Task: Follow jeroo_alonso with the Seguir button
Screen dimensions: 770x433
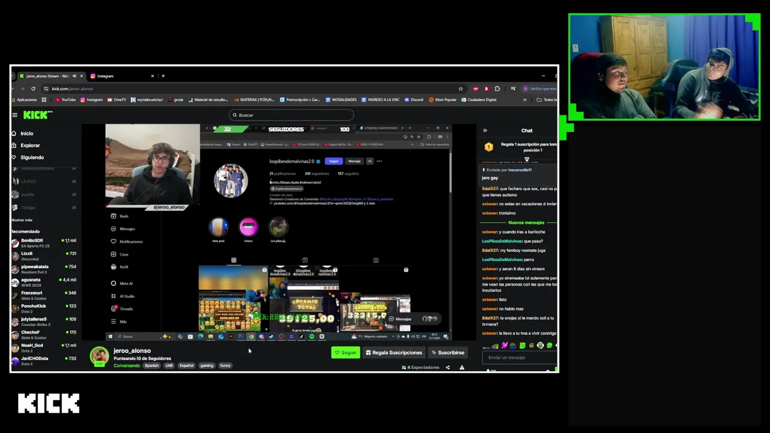Action: (x=345, y=352)
